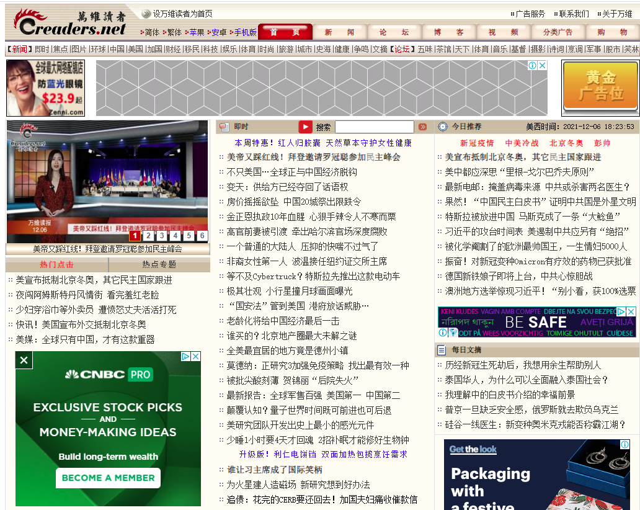Click the Get the look ad link

pos(473,449)
